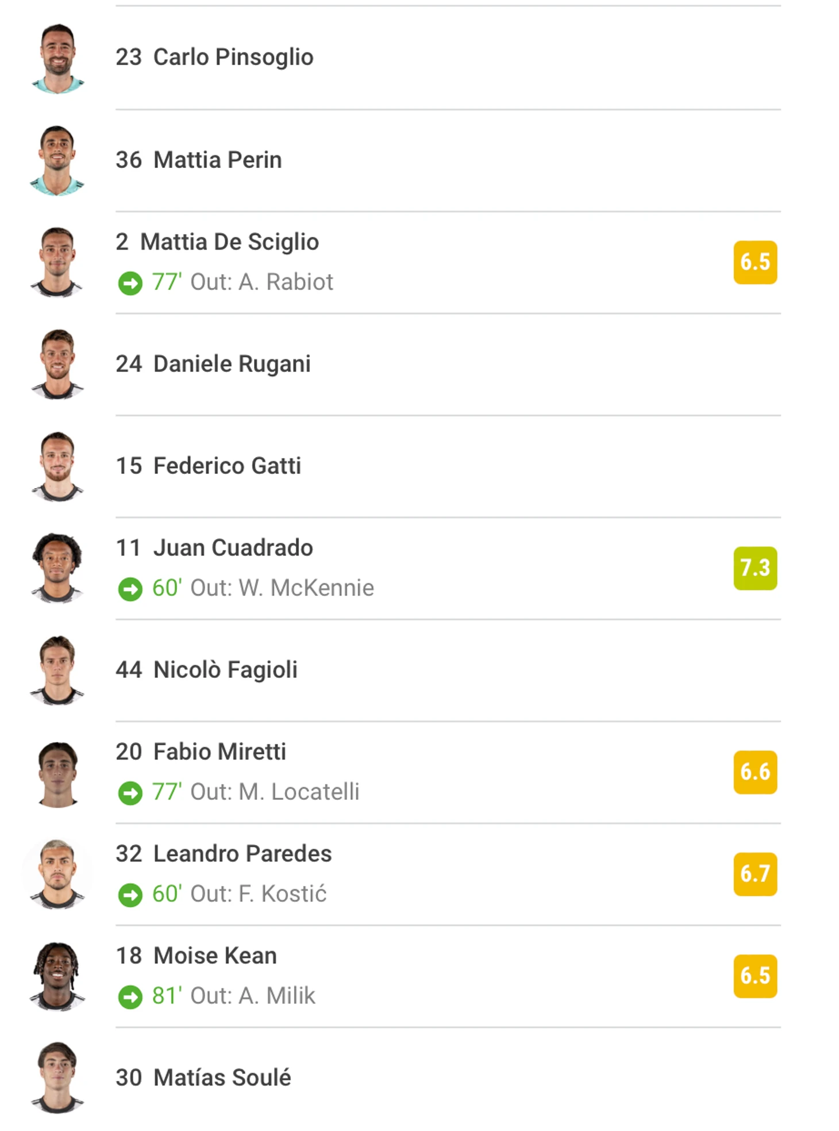Screen dimensions: 839x1131
Task: Open the 7.3 rating badge for Juan Cuadrado
Action: click(x=755, y=568)
